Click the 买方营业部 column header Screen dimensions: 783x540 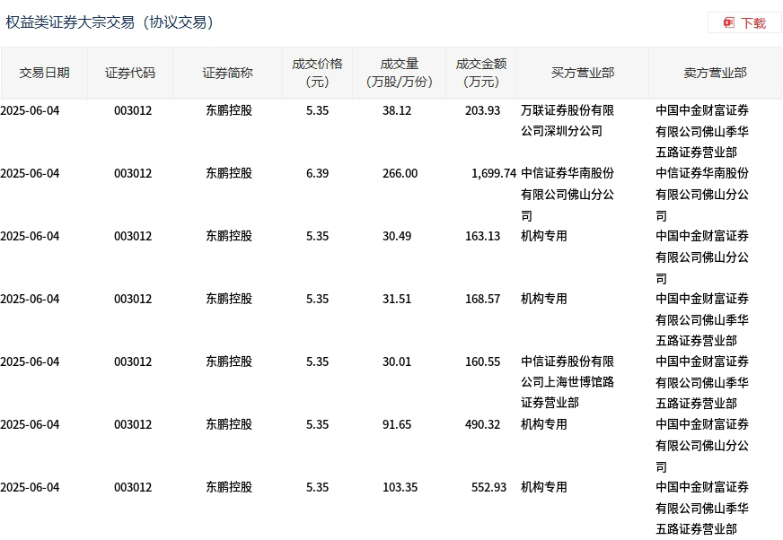[x=583, y=73]
